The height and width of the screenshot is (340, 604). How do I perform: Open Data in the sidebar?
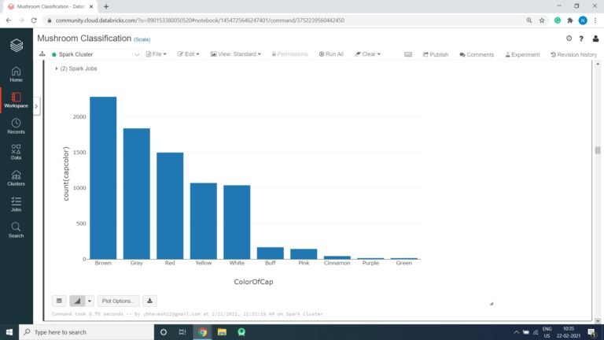16,152
